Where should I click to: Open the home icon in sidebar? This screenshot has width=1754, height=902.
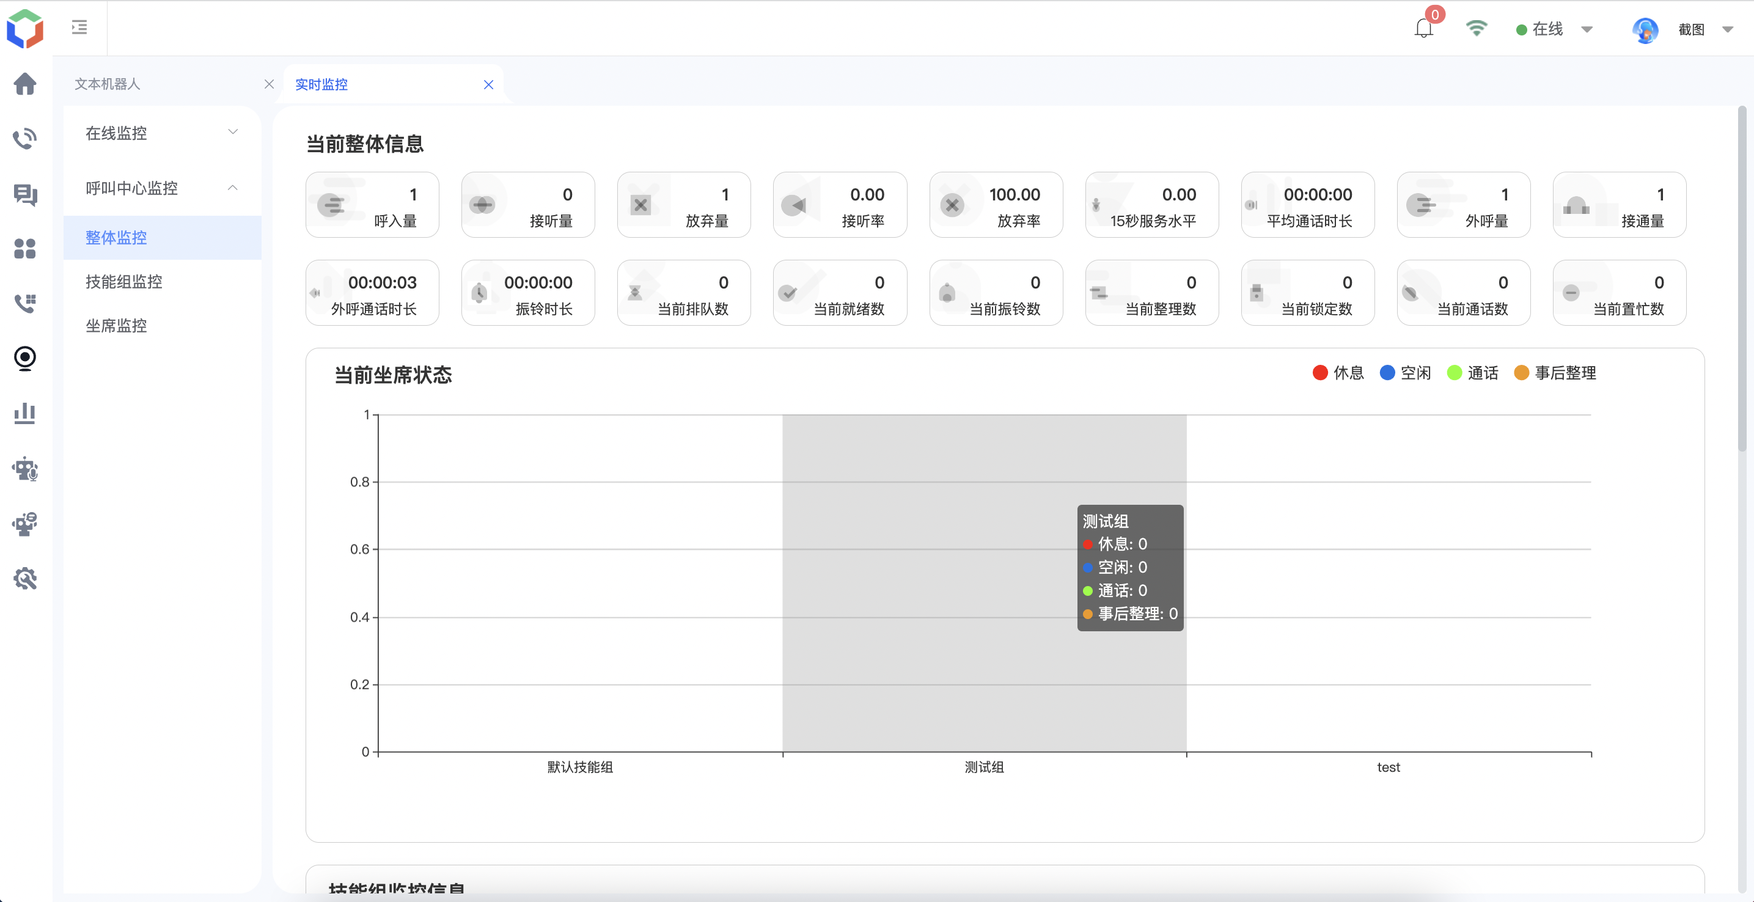coord(25,84)
